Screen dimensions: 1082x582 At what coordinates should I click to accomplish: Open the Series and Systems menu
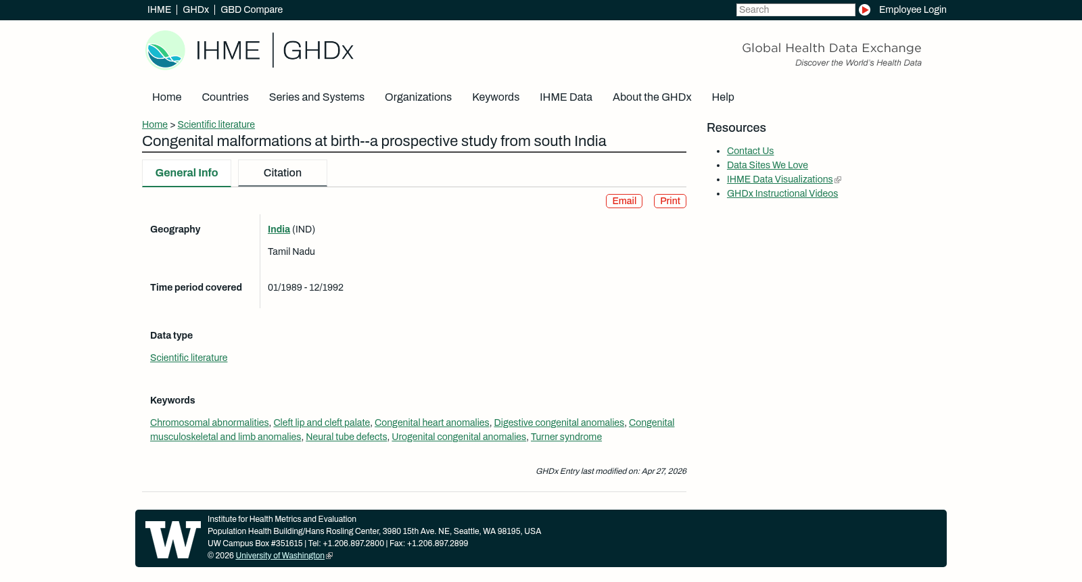click(316, 97)
